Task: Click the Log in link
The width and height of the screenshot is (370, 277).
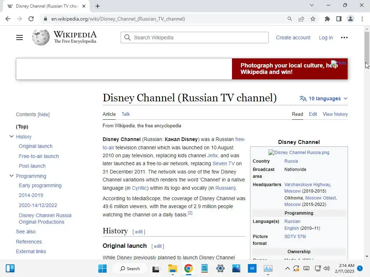Action: [326, 38]
